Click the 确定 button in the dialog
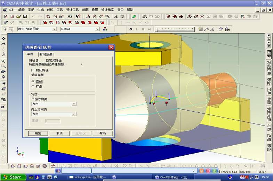273x181 pixels. pyautogui.click(x=38, y=133)
